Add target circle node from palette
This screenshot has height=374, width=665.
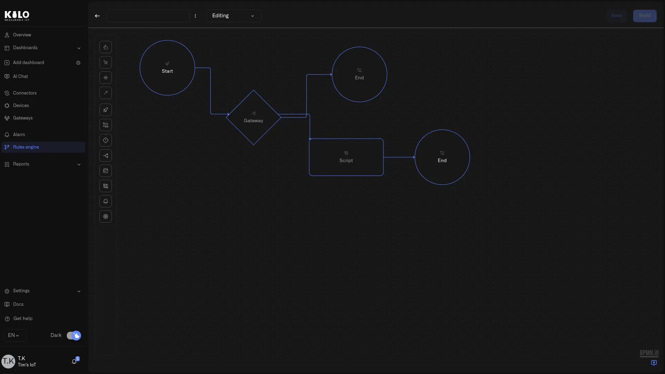point(106,216)
